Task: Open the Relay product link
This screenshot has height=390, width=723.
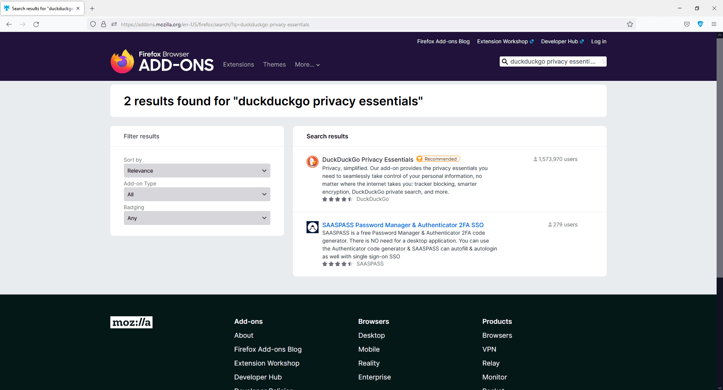Action: pos(491,363)
